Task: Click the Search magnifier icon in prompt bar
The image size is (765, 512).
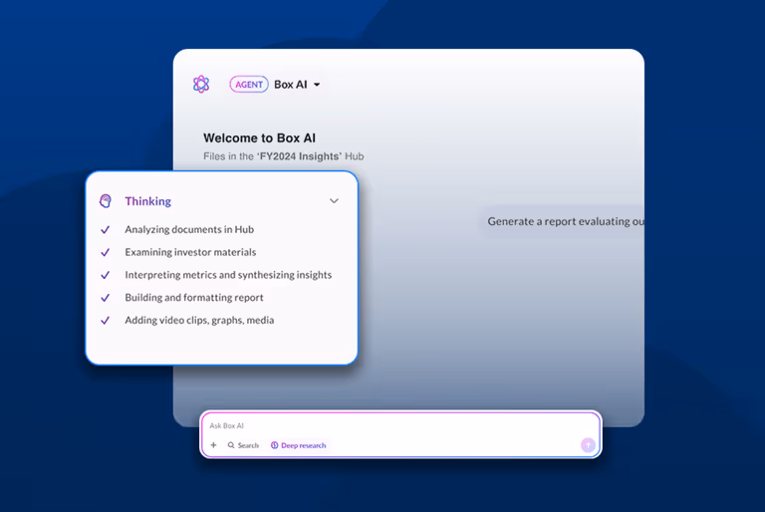Action: coord(232,445)
